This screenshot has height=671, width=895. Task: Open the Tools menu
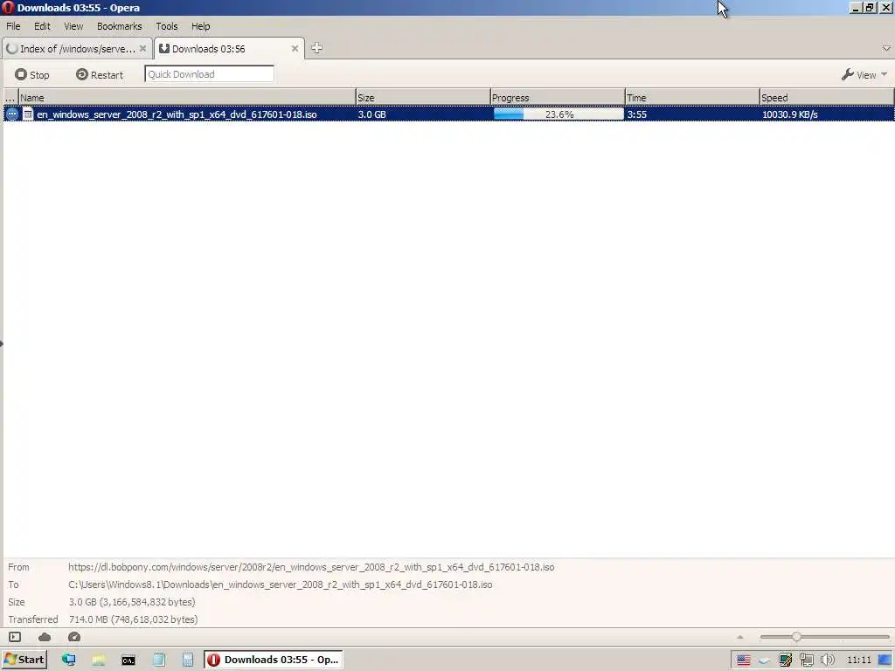coord(167,26)
